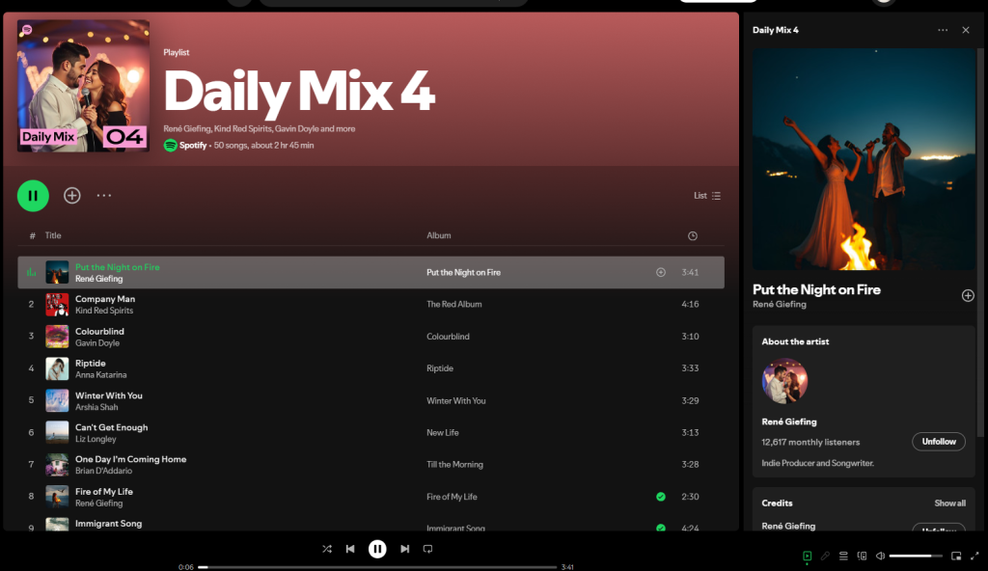
Task: Select the Put the Night on Fire track
Action: click(x=370, y=272)
